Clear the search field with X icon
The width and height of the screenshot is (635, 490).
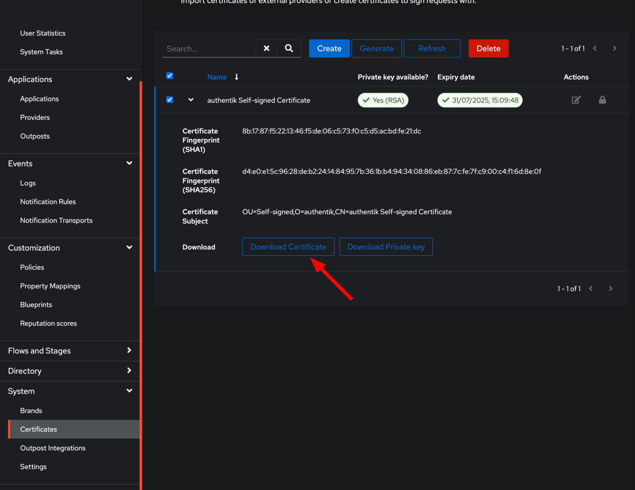pyautogui.click(x=267, y=48)
